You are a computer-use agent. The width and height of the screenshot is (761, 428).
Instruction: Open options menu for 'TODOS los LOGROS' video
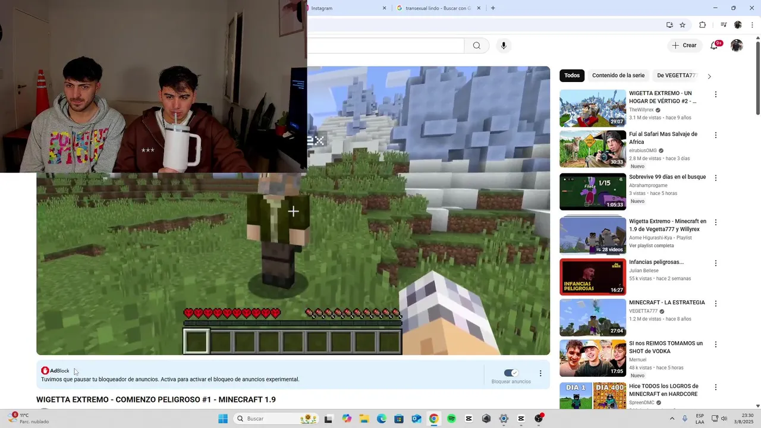tap(716, 387)
